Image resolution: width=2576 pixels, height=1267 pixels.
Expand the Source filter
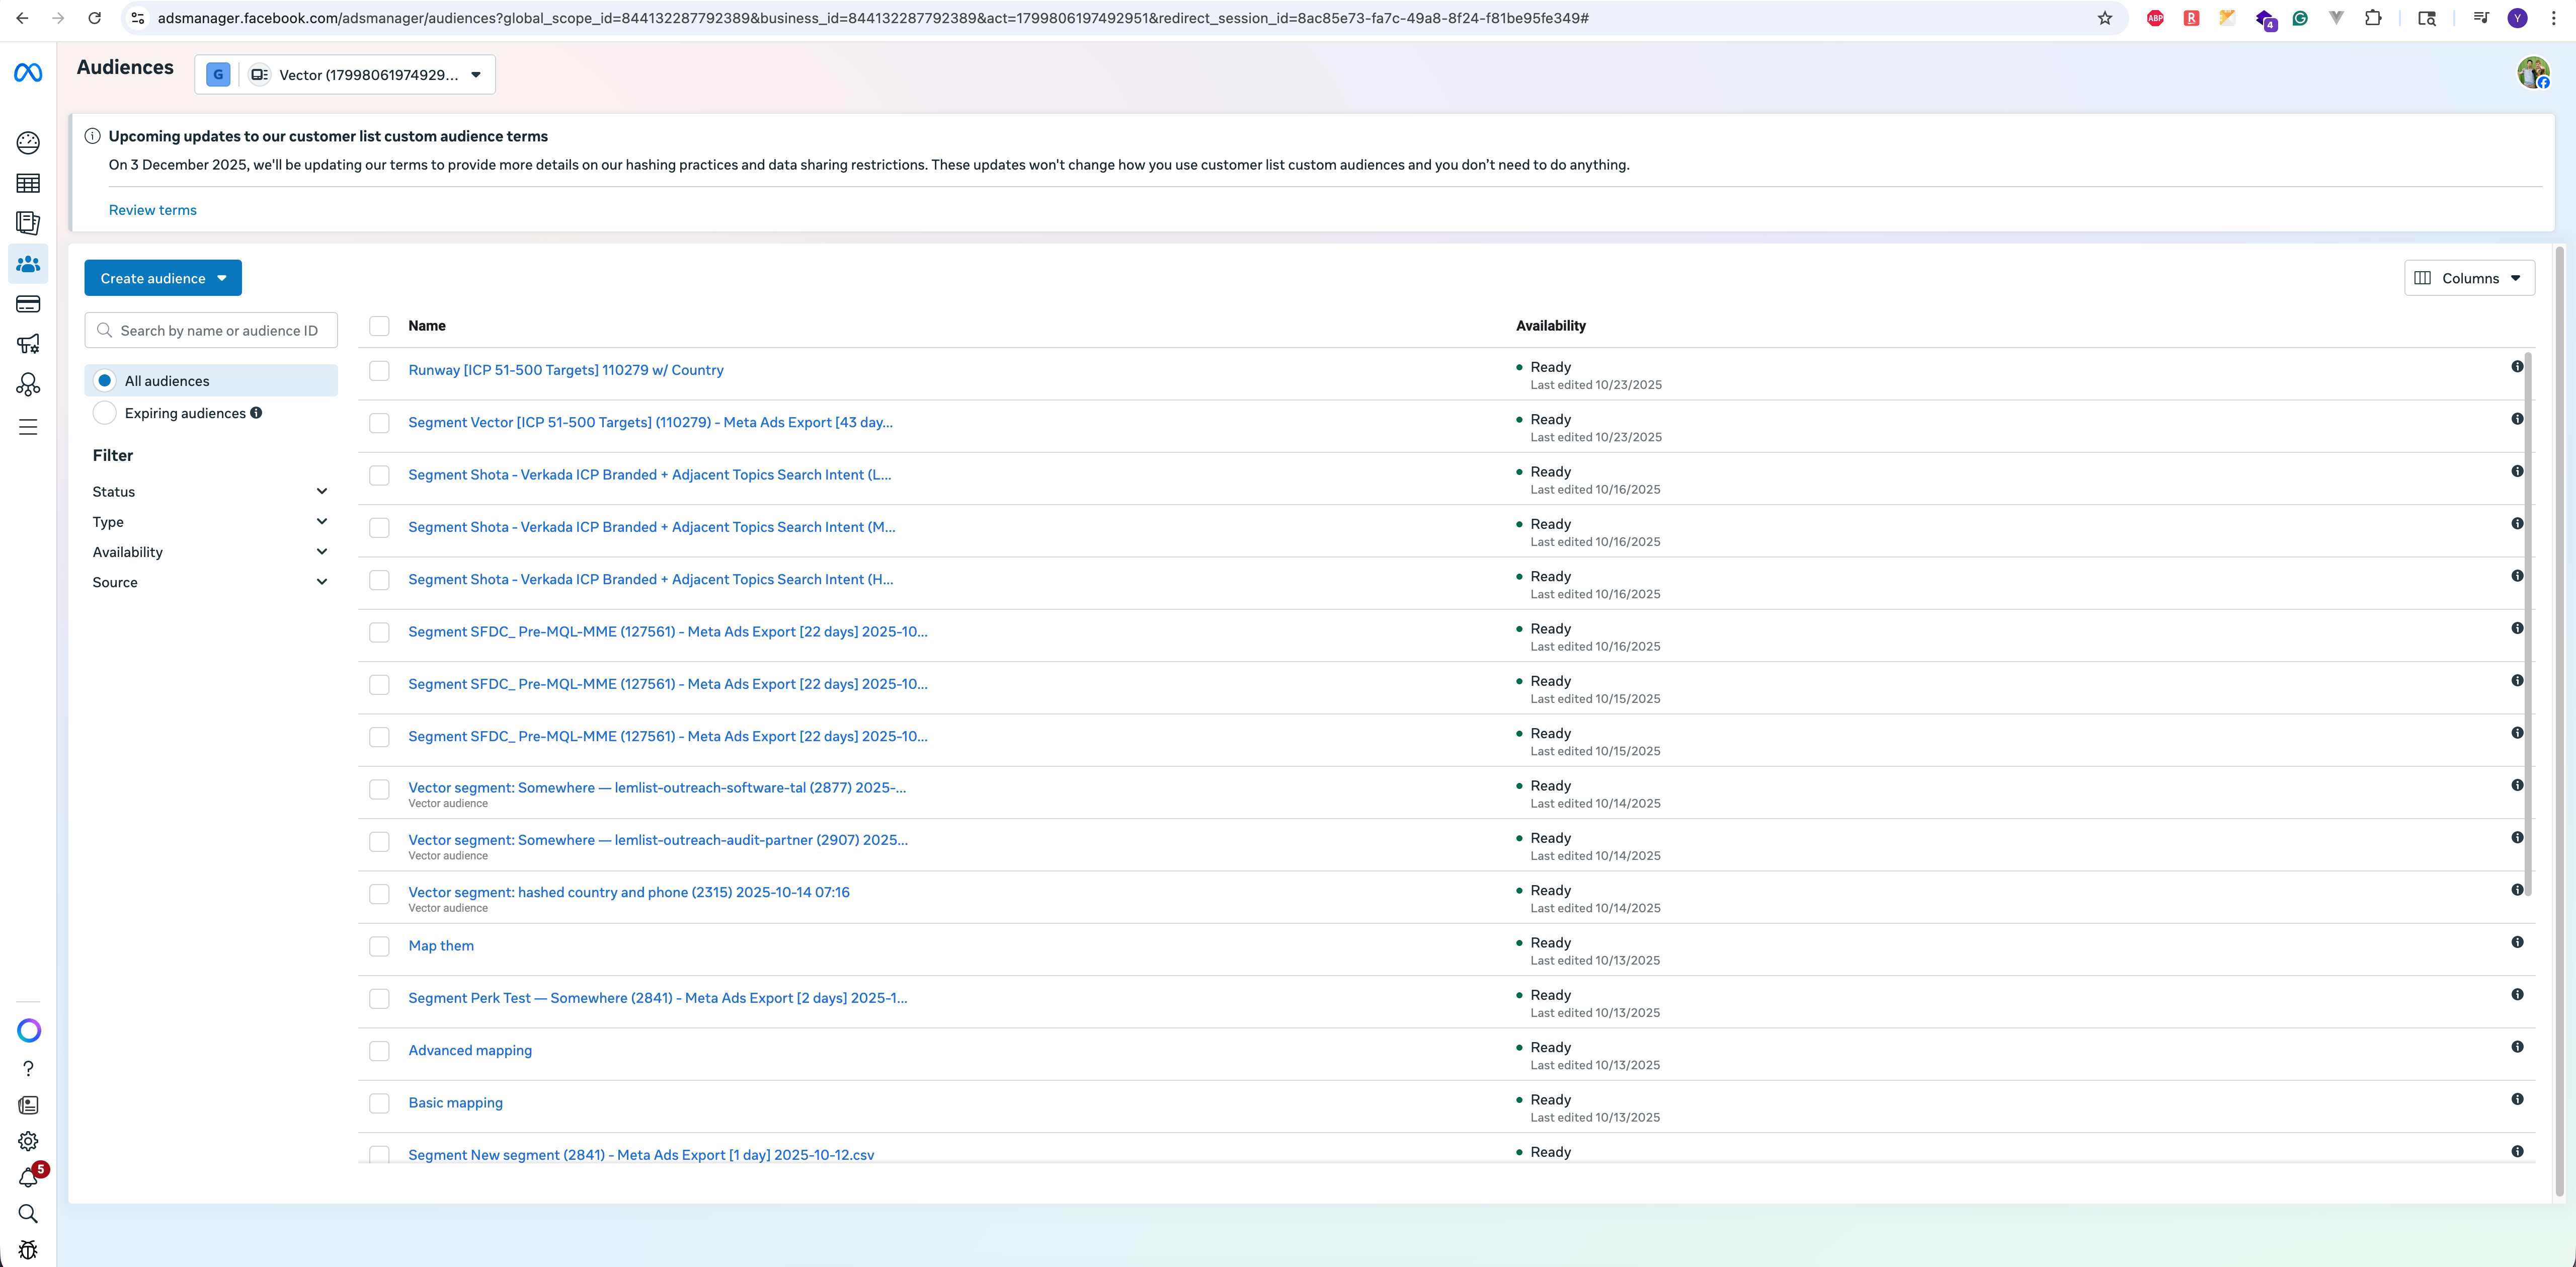210,582
